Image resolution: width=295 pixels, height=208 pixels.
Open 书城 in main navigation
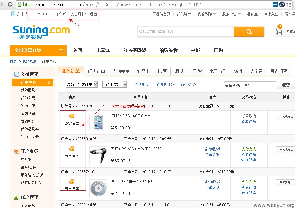pyautogui.click(x=196, y=51)
